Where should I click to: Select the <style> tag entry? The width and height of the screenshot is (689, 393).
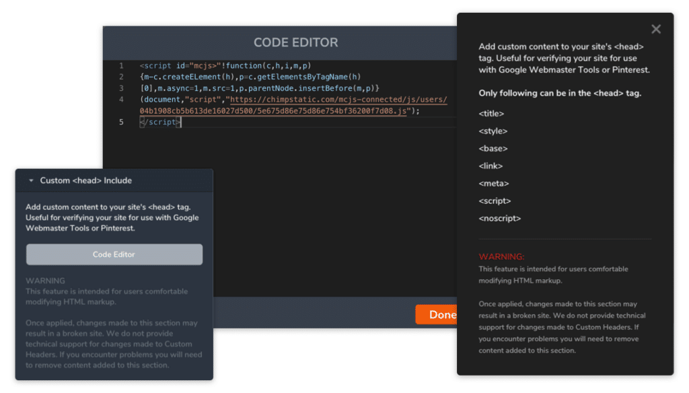pyautogui.click(x=492, y=131)
